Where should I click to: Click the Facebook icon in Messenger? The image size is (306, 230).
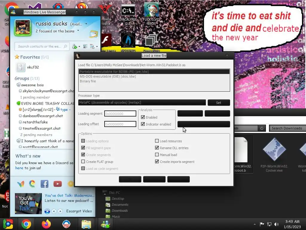coord(45,184)
